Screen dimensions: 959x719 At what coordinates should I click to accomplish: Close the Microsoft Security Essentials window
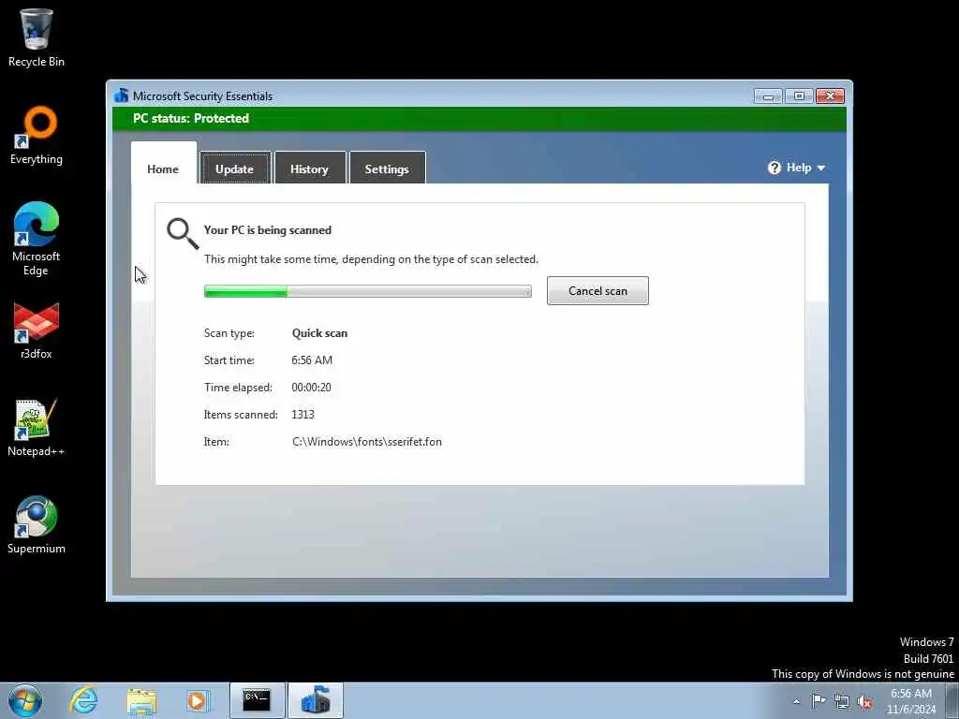pyautogui.click(x=830, y=96)
